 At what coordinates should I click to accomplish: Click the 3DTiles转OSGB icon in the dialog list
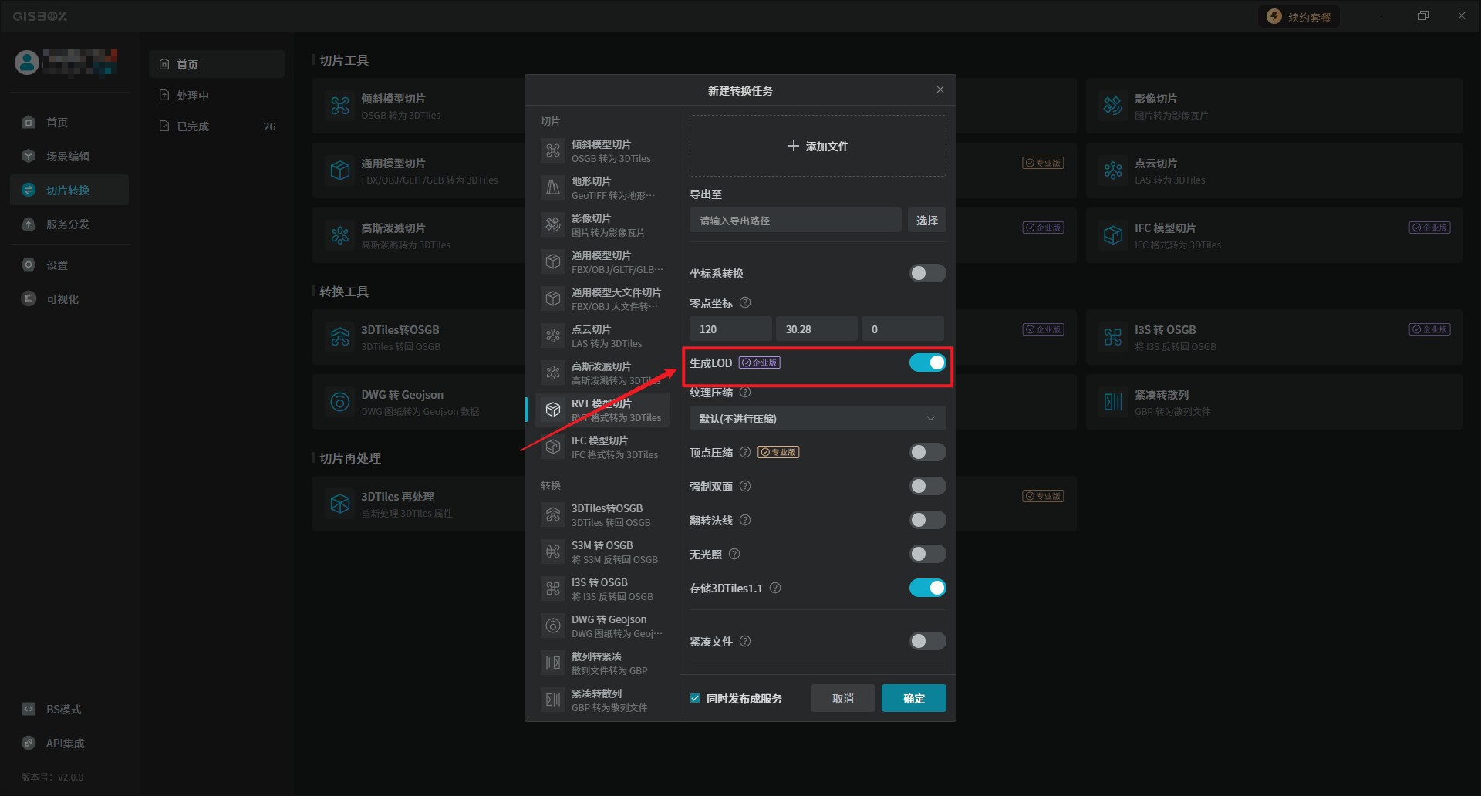pyautogui.click(x=553, y=514)
